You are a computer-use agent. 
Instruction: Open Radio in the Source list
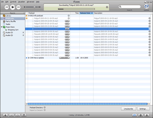[x=8, y=24]
